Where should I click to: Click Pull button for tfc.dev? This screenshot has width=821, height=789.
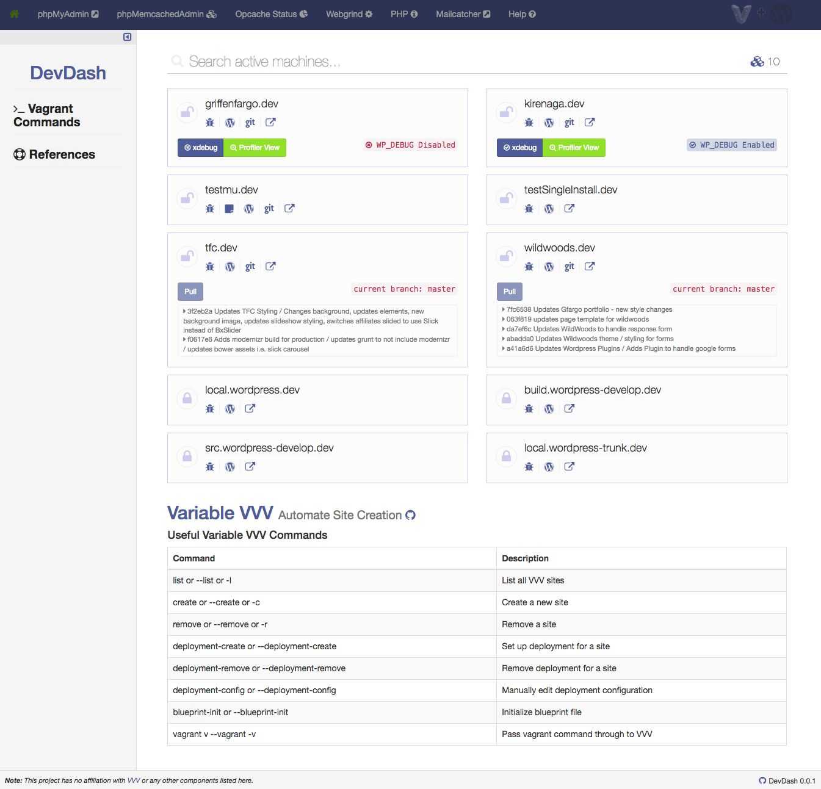point(190,292)
